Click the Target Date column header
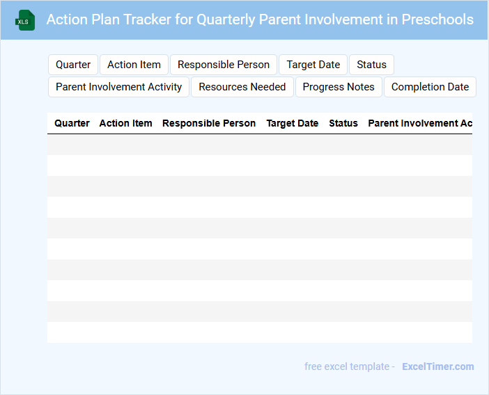Screen dimensions: 489x395 [x=293, y=123]
